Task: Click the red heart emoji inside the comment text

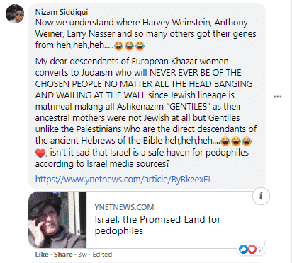Action: [x=40, y=153]
